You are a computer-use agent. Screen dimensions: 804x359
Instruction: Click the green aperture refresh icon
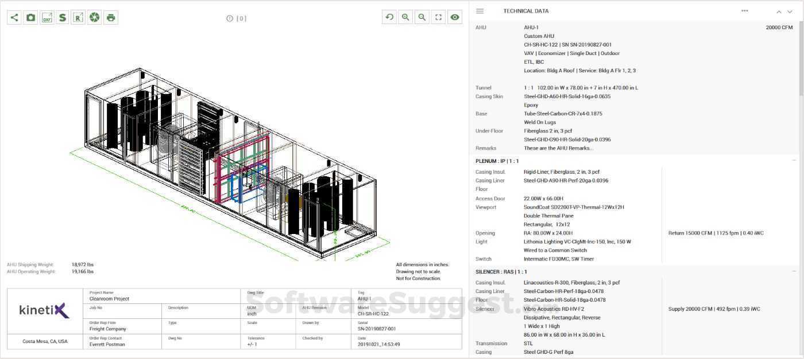pyautogui.click(x=95, y=17)
